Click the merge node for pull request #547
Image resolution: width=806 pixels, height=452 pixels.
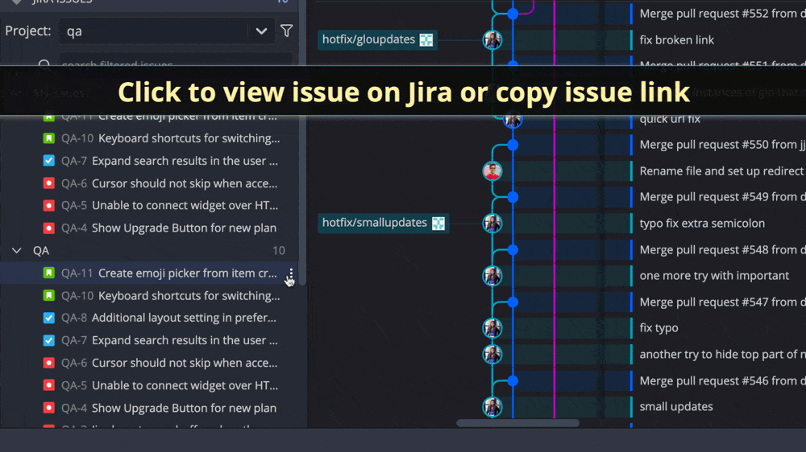click(x=513, y=302)
